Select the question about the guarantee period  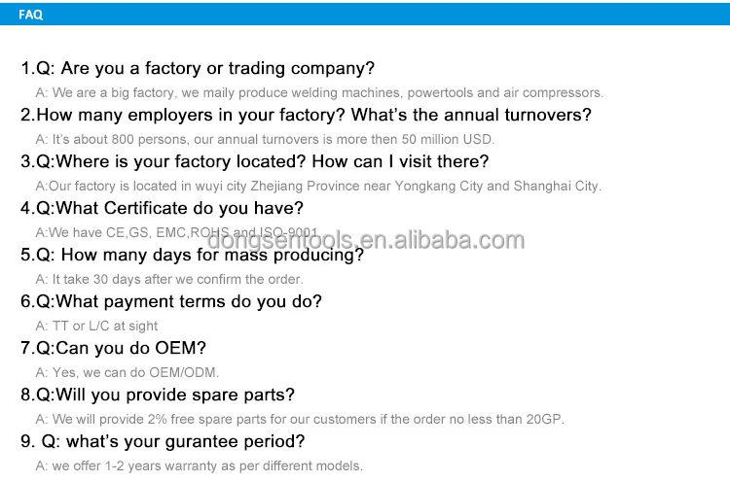click(163, 441)
